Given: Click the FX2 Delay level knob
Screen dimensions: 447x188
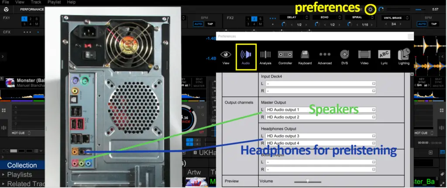Looking at the screenshot, I should pyautogui.click(x=284, y=24).
